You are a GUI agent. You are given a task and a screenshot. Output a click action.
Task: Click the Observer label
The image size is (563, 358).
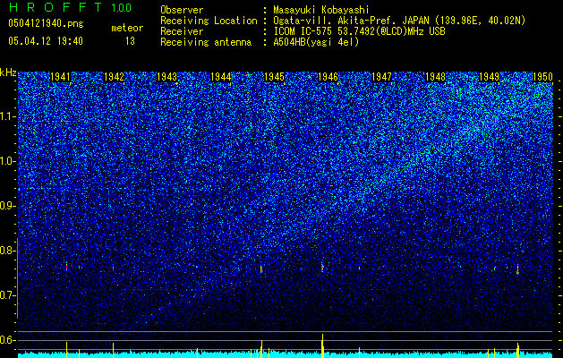point(182,10)
